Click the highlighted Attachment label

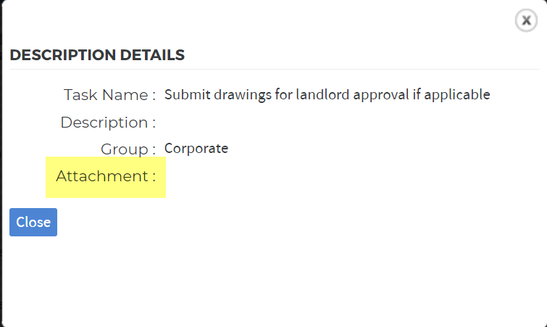pyautogui.click(x=106, y=176)
